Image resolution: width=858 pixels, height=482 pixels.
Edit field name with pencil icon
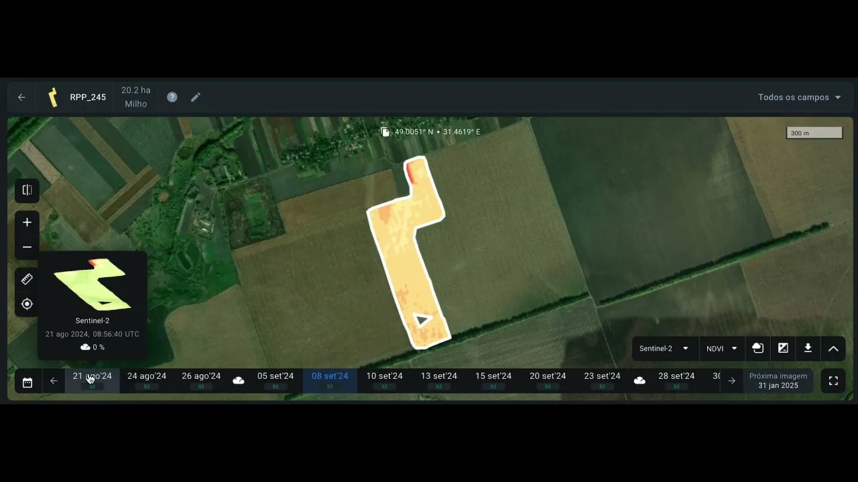196,97
